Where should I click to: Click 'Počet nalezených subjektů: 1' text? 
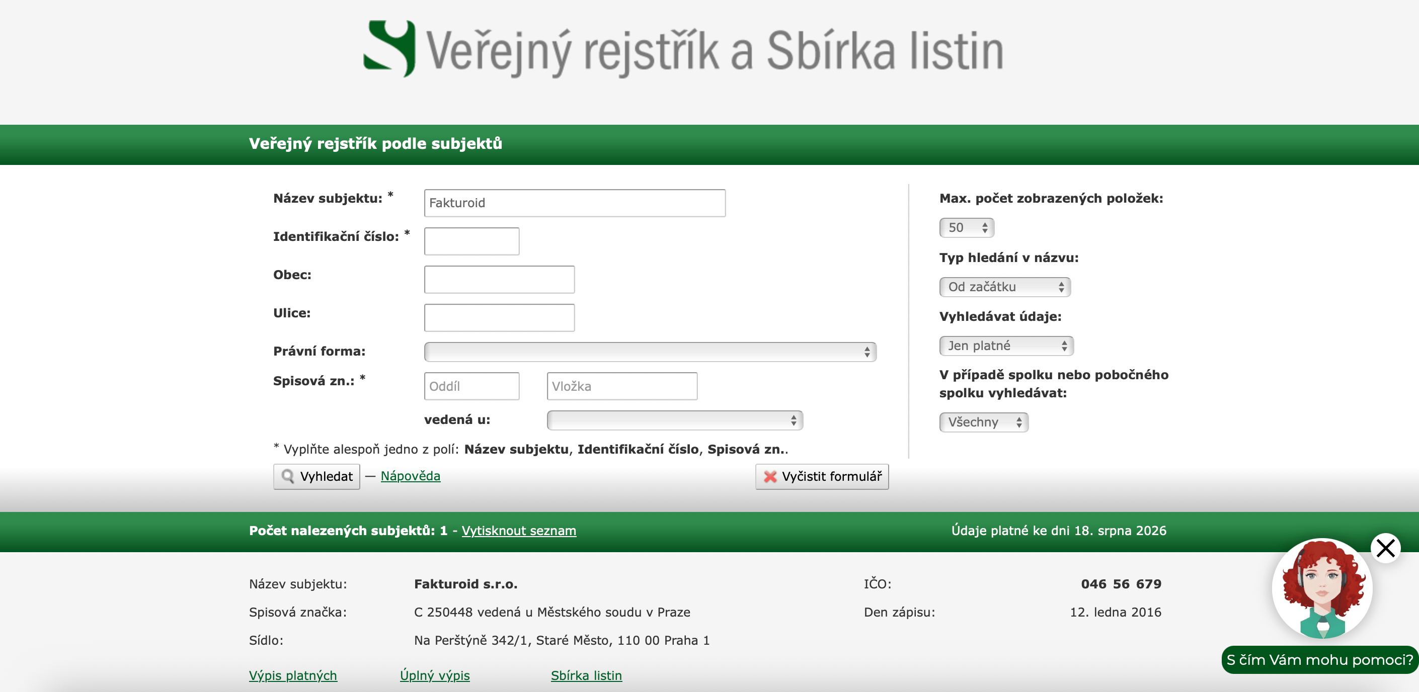pyautogui.click(x=348, y=531)
